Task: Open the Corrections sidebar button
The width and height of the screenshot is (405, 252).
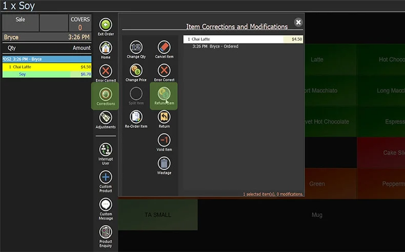Action: 105,96
